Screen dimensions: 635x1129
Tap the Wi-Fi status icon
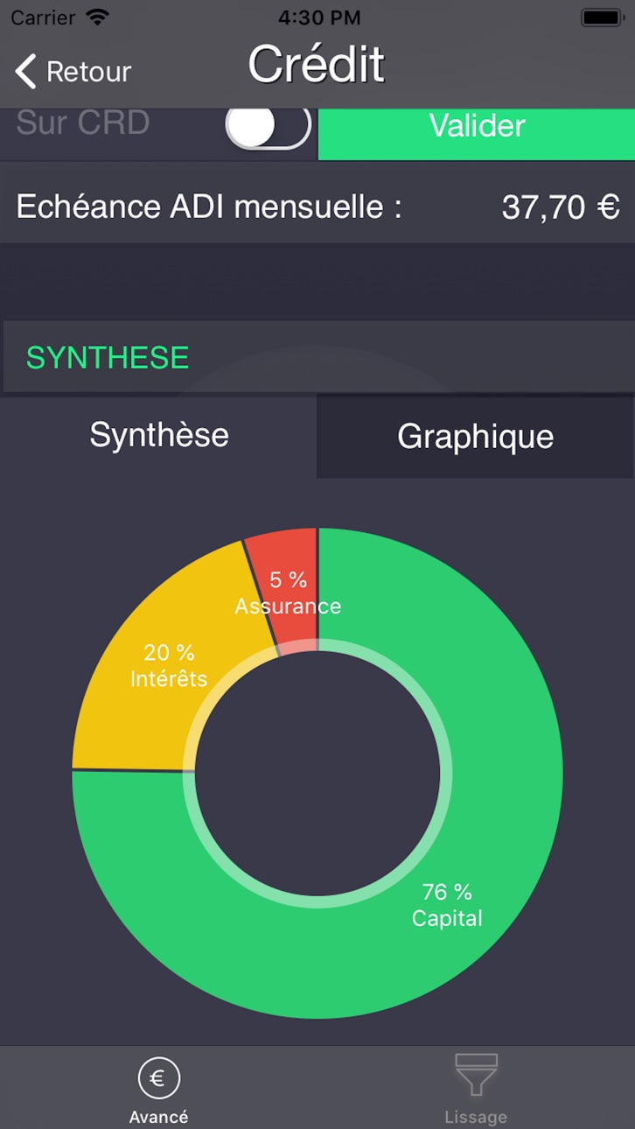tap(99, 17)
